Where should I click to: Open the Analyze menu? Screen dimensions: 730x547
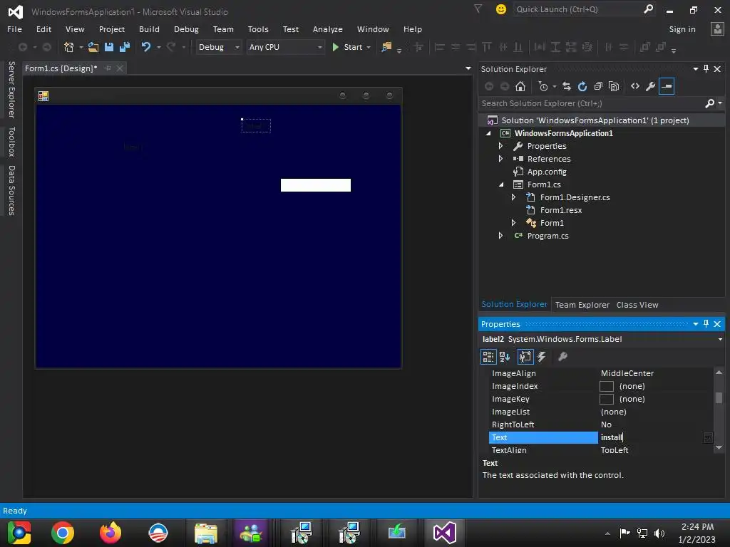(327, 28)
